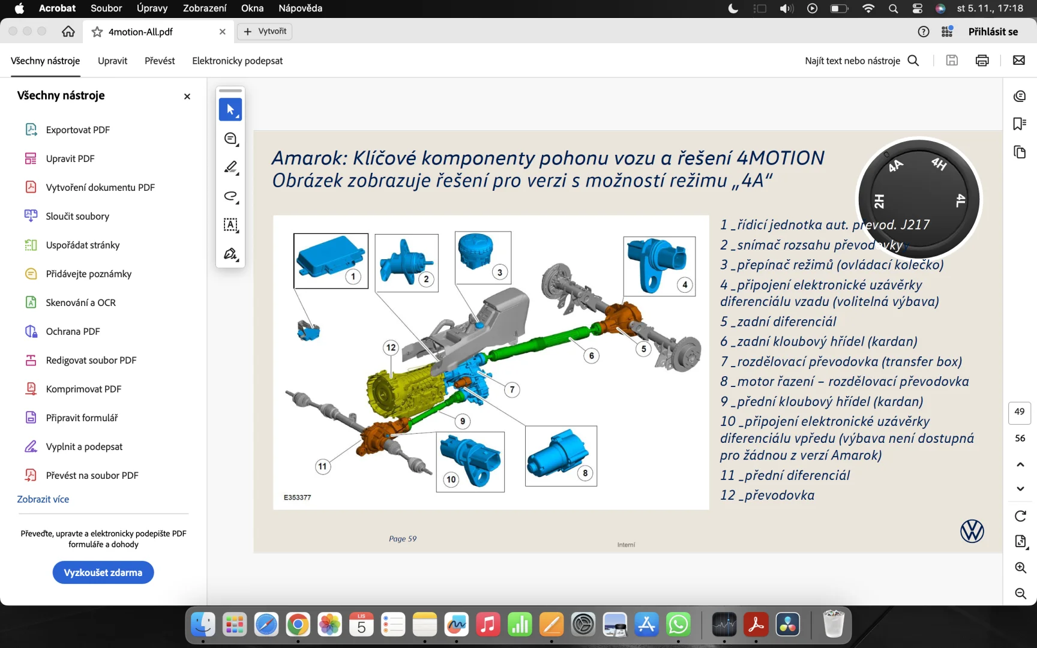Open the macOS Control Center toggles
The height and width of the screenshot is (648, 1037).
pos(917,8)
